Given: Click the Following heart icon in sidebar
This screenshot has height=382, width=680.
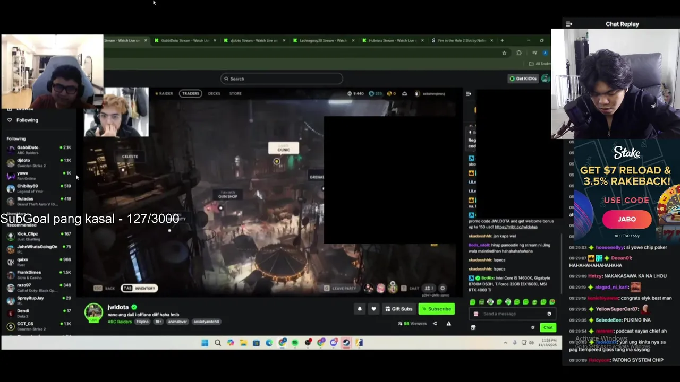Looking at the screenshot, I should 10,120.
